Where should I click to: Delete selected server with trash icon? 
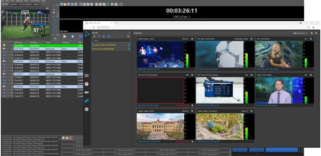pos(104,36)
